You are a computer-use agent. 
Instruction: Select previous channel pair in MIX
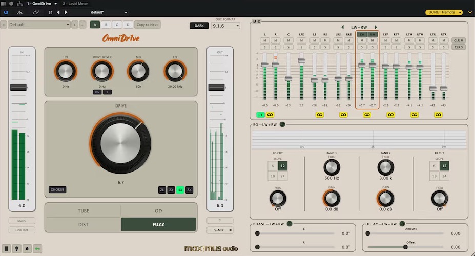click(x=342, y=27)
